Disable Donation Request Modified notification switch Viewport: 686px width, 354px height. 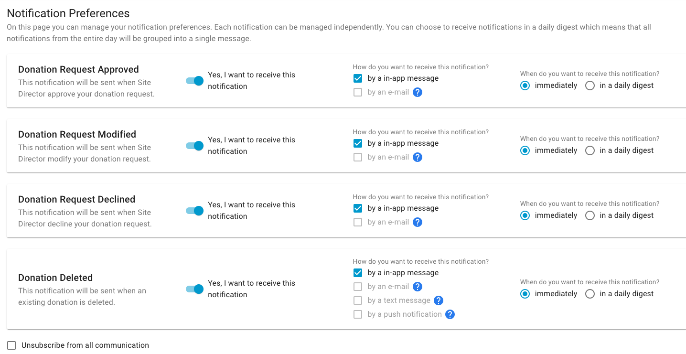(194, 146)
